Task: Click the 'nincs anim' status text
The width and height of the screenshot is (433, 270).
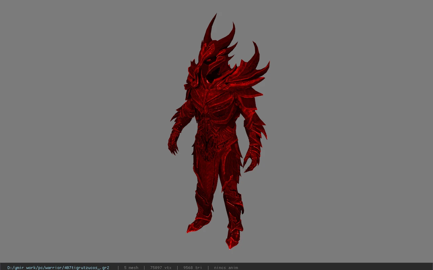Action: [226, 268]
